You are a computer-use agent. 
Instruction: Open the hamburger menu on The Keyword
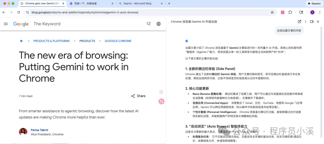(x=6, y=24)
